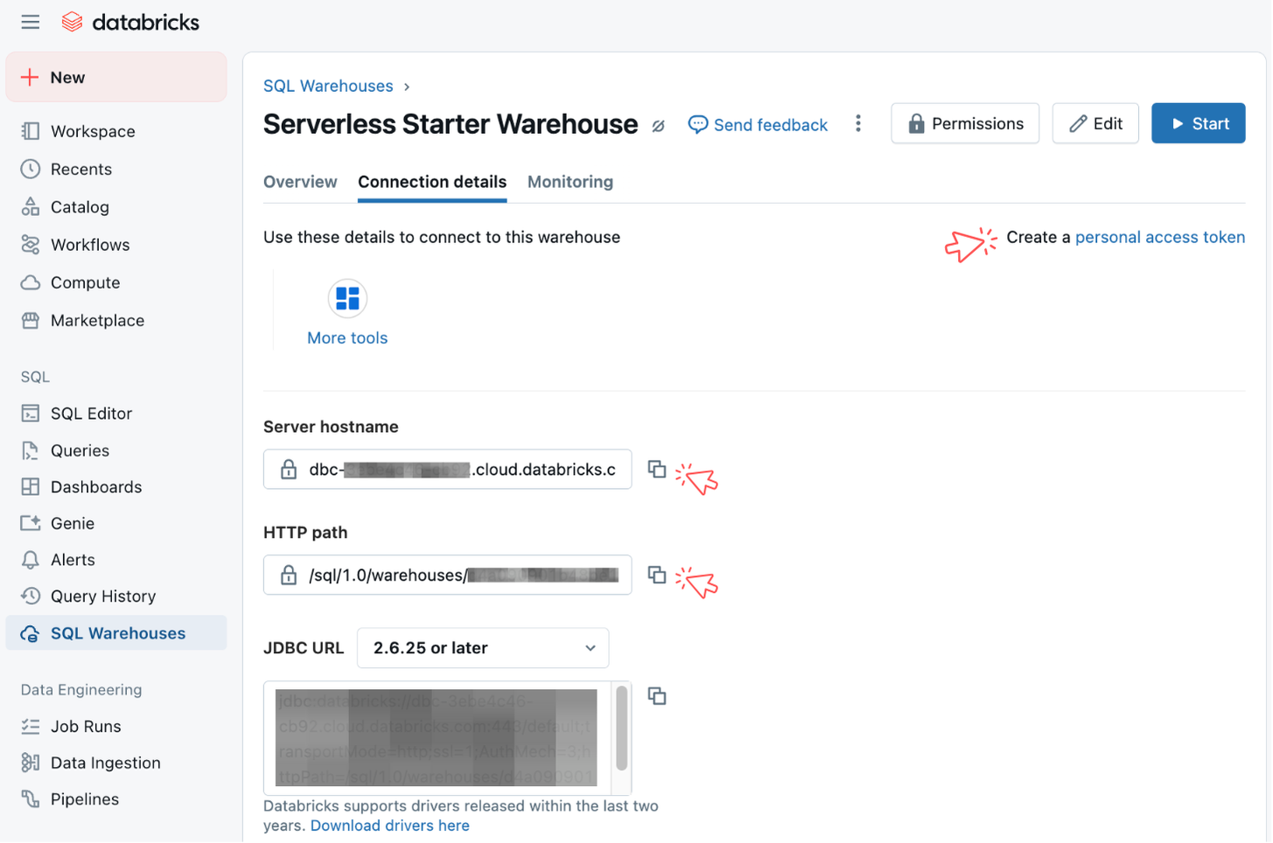Select the Connection details tab
1273x843 pixels.
[432, 182]
